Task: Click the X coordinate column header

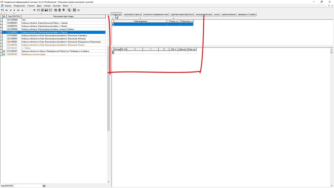Action: tap(135, 49)
